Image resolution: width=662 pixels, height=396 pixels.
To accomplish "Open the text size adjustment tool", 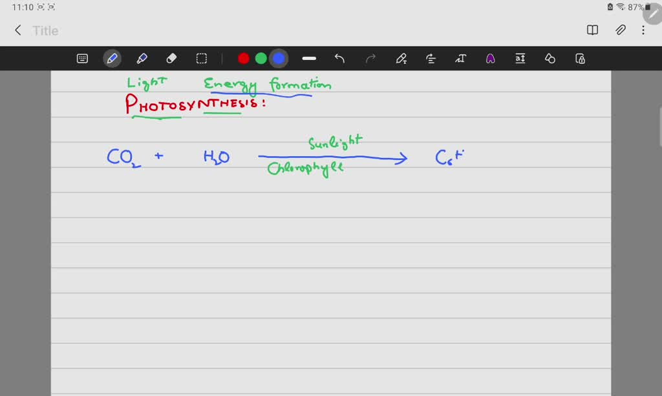I will pos(520,58).
